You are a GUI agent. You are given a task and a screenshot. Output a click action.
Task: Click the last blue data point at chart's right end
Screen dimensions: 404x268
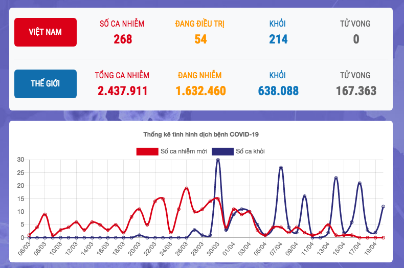pos(383,207)
